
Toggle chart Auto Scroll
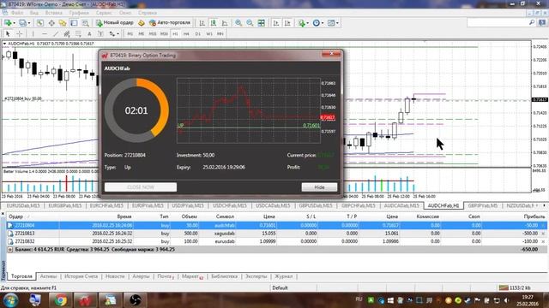coord(276,23)
